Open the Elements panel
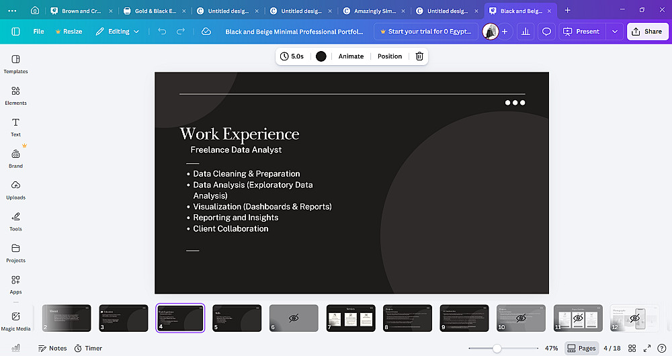 [16, 95]
